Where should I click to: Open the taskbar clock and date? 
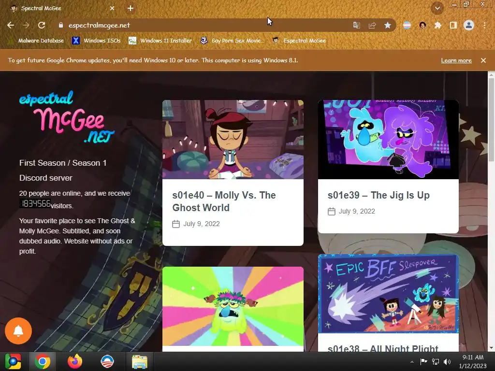click(473, 361)
